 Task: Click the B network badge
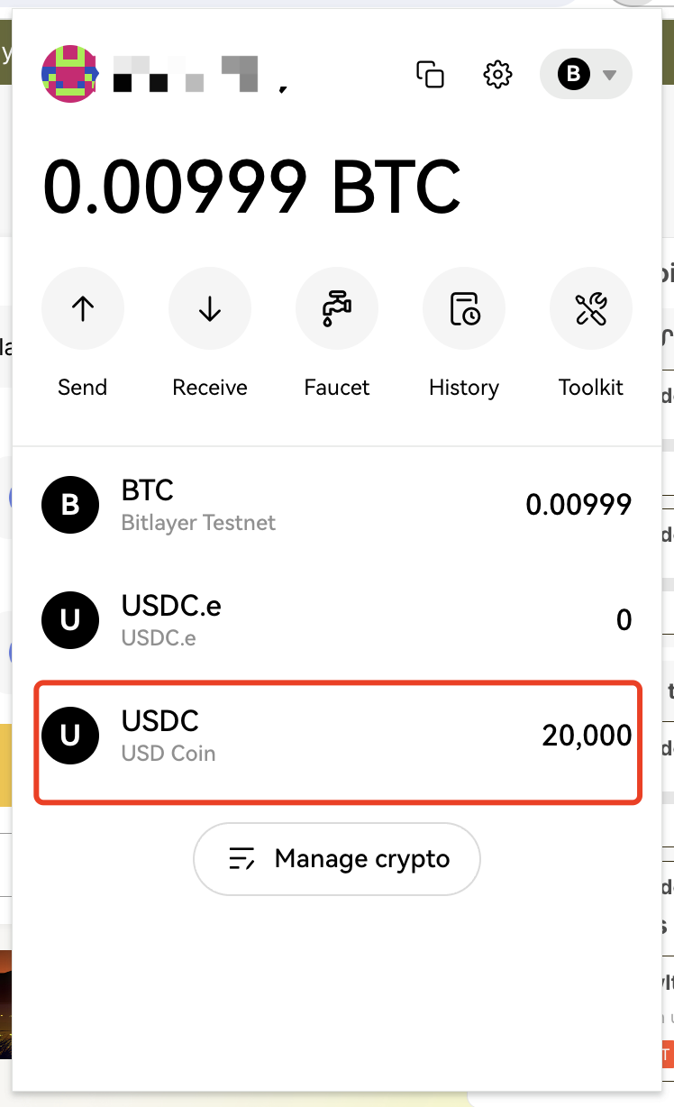(x=573, y=74)
